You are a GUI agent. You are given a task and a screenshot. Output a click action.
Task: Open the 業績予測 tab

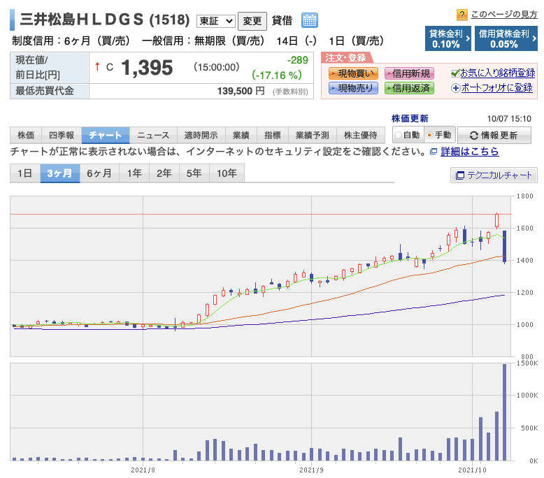[x=313, y=135]
